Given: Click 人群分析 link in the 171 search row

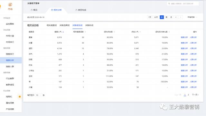Looking at the screenshot, I should [193, 76].
